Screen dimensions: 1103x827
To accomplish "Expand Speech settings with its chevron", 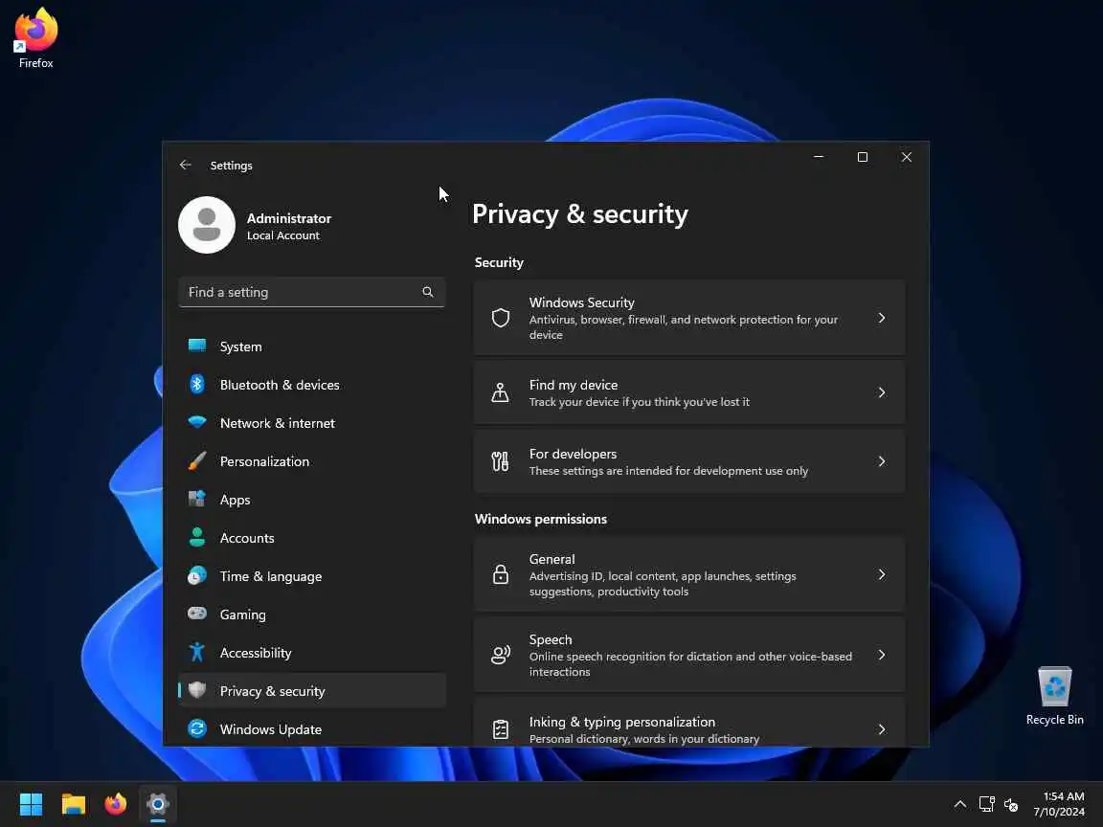I will click(882, 655).
